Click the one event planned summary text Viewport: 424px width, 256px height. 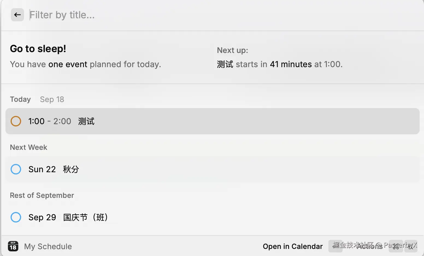point(86,64)
